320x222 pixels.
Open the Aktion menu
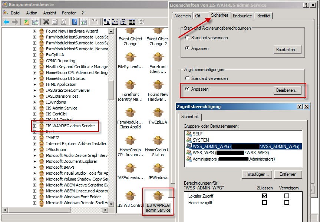click(32, 13)
